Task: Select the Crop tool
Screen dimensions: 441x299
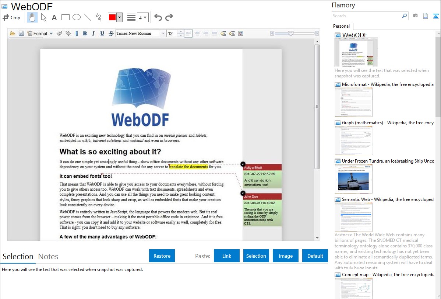Action: (x=11, y=17)
